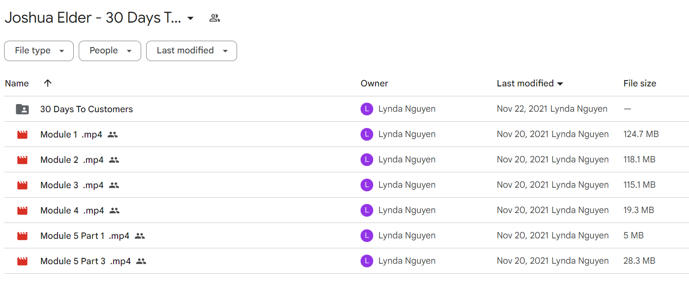The height and width of the screenshot is (299, 689).
Task: Click the video icon of Module 5 Part 1
Action: pos(22,236)
